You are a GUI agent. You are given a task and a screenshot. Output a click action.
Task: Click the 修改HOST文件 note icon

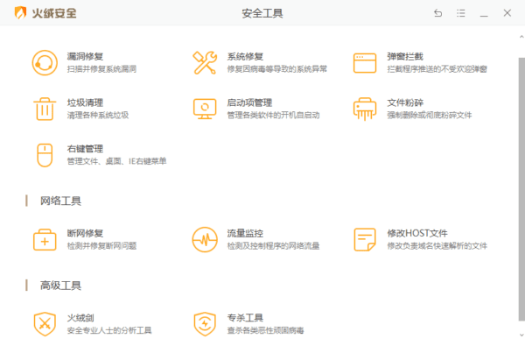tap(365, 240)
